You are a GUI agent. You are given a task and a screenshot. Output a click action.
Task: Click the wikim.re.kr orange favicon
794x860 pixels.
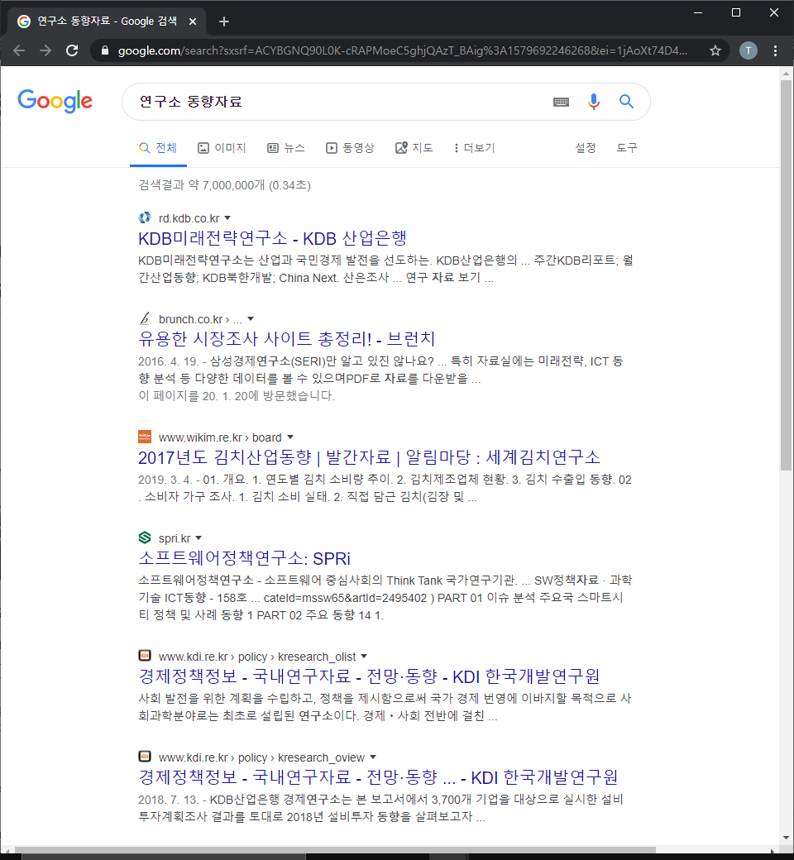tap(144, 437)
